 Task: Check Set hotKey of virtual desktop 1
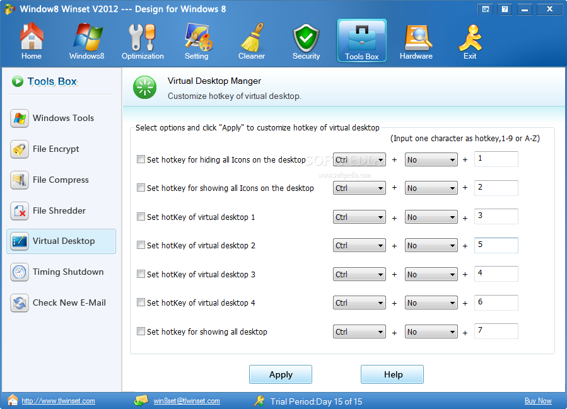[141, 216]
